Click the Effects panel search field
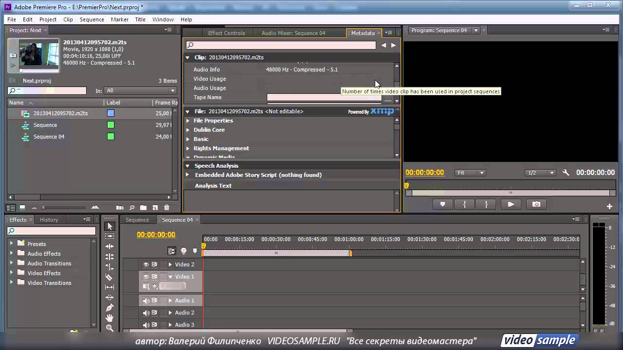 pyautogui.click(x=52, y=231)
